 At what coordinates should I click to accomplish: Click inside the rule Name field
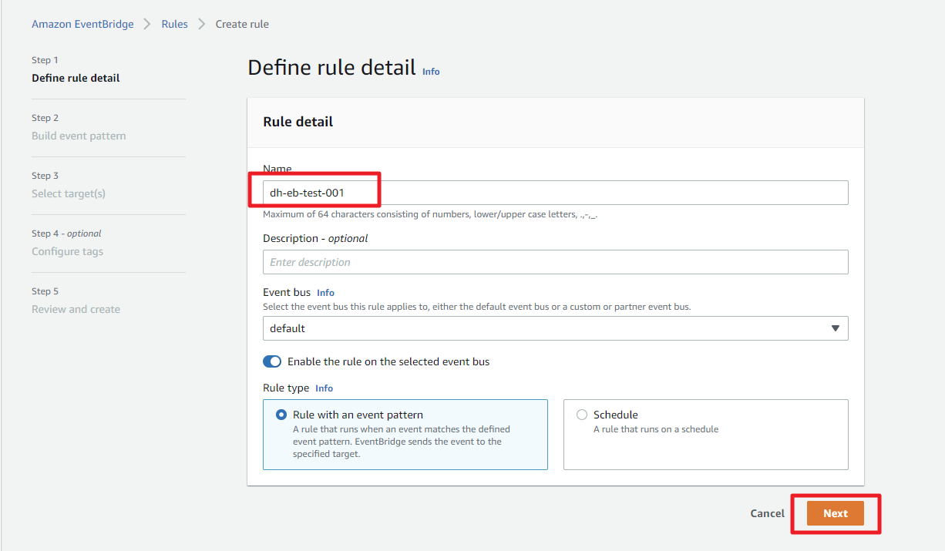[555, 193]
